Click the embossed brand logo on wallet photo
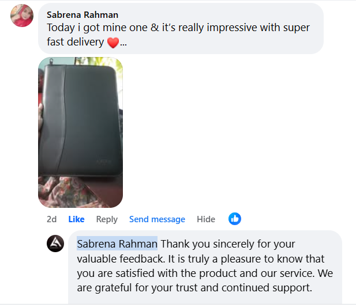The width and height of the screenshot is (356, 308). pos(104,162)
